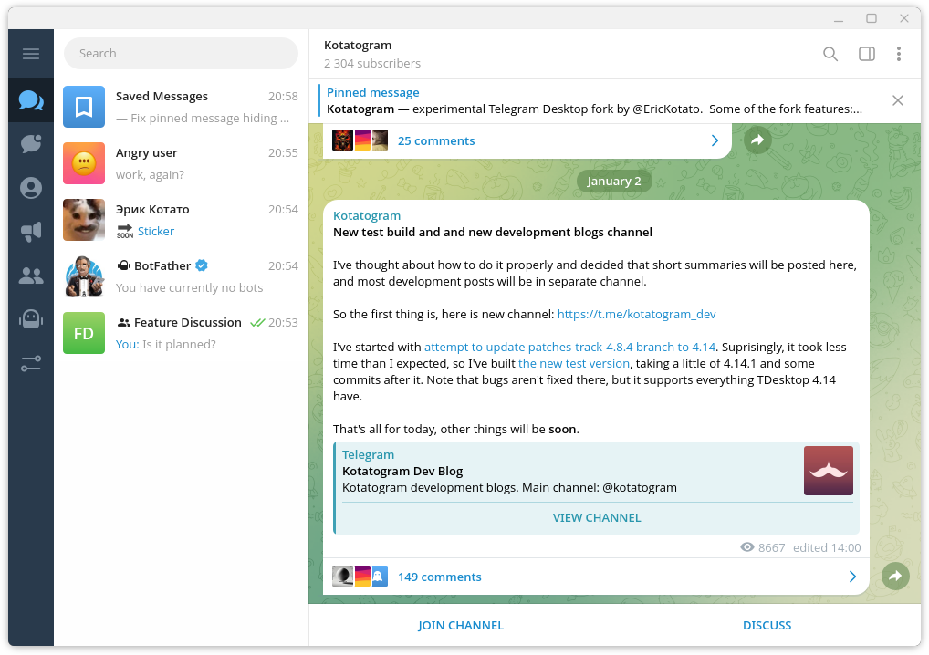Image resolution: width=929 pixels, height=655 pixels.
Task: Open the unread chats folder icon
Action: click(31, 144)
